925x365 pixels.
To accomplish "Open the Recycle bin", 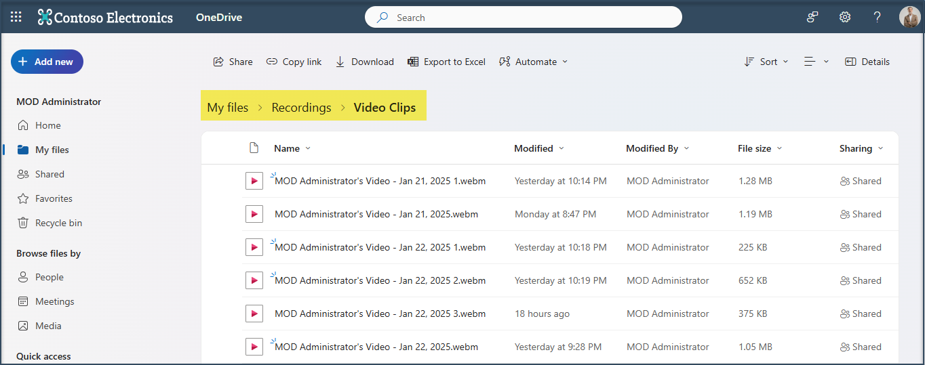I will [58, 223].
